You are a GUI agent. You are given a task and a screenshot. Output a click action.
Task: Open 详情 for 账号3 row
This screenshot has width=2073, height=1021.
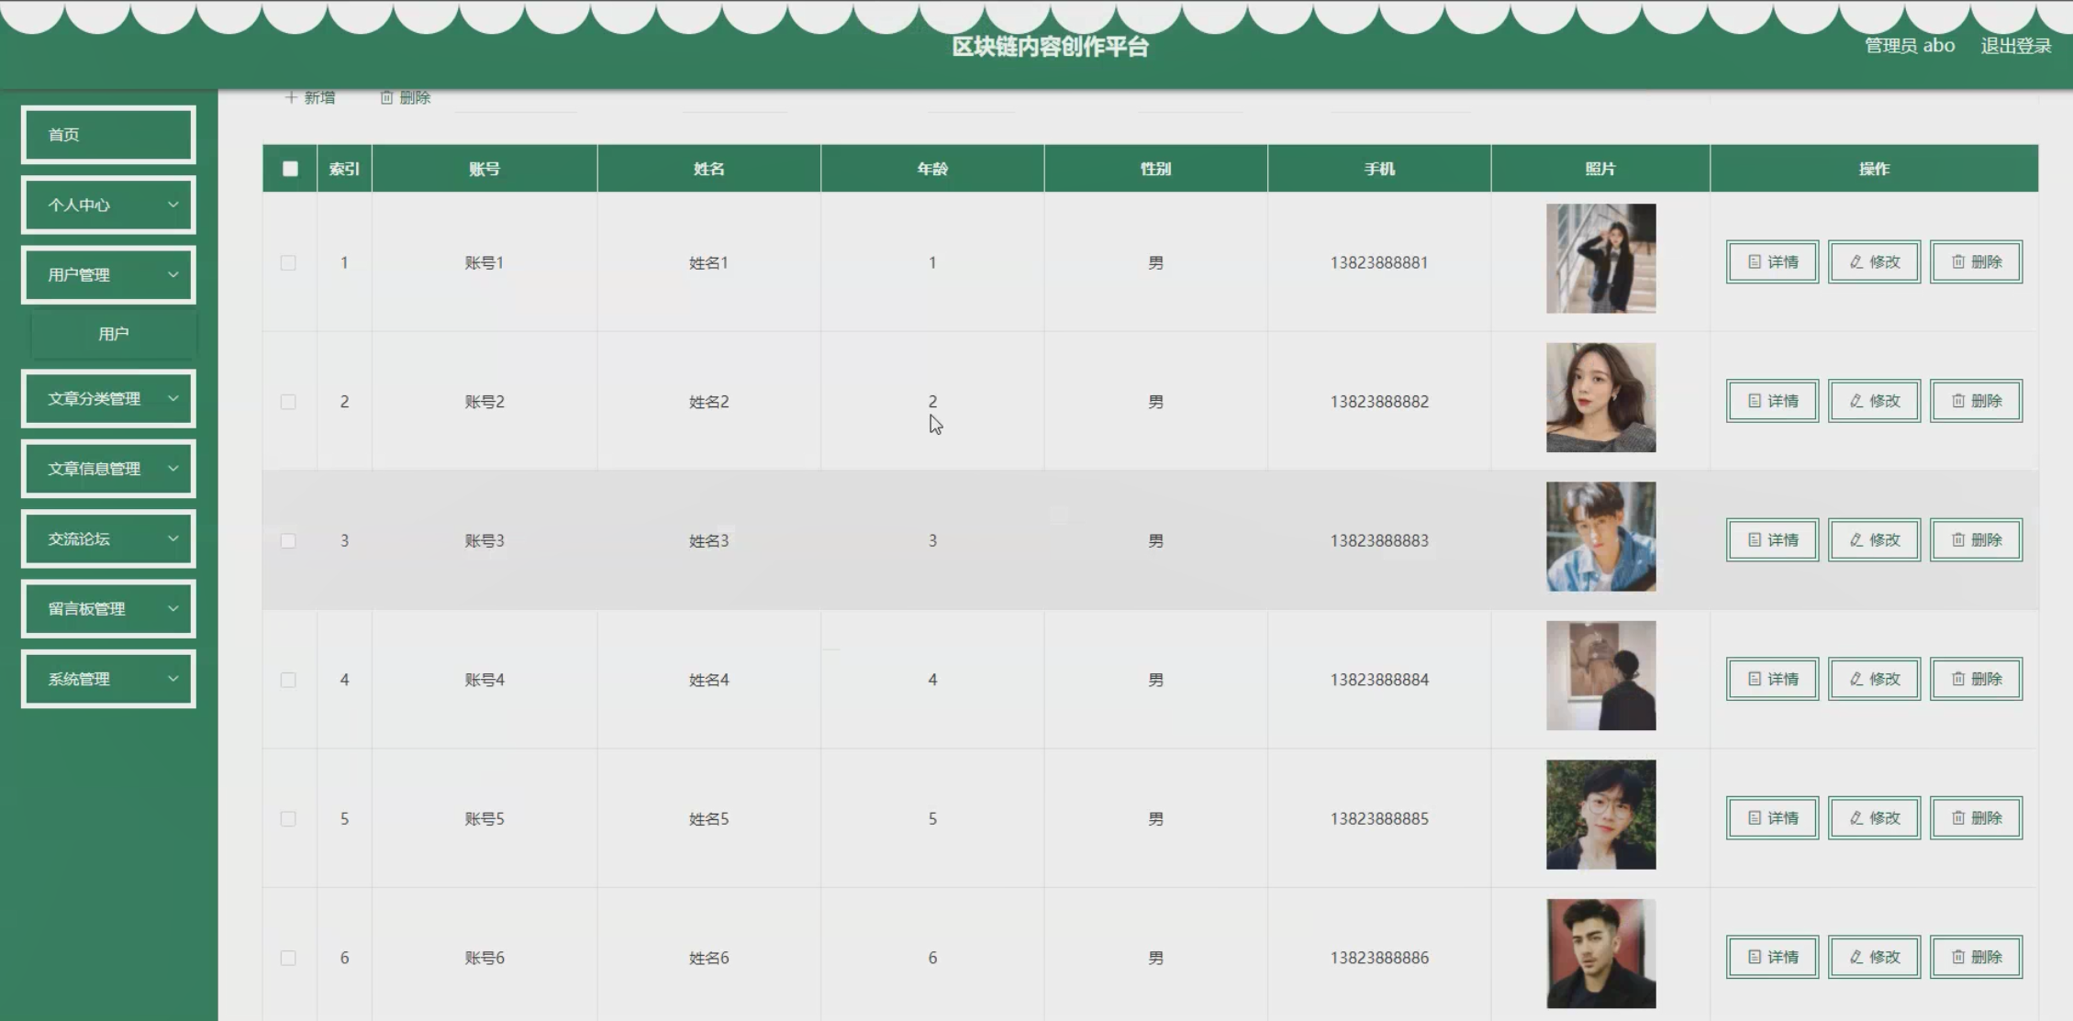1772,540
